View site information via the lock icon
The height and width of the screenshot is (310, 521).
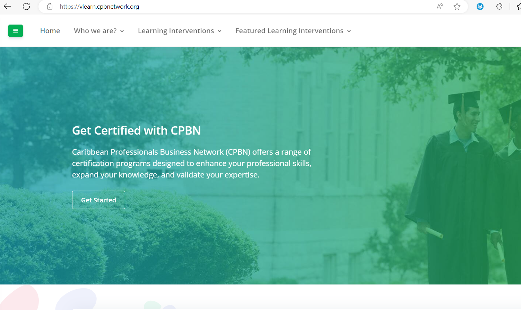[50, 7]
